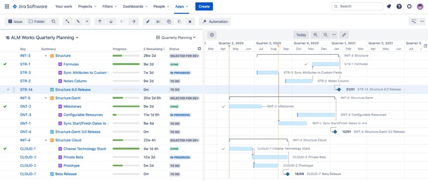
Task: Open the Your work menu
Action: point(64,6)
